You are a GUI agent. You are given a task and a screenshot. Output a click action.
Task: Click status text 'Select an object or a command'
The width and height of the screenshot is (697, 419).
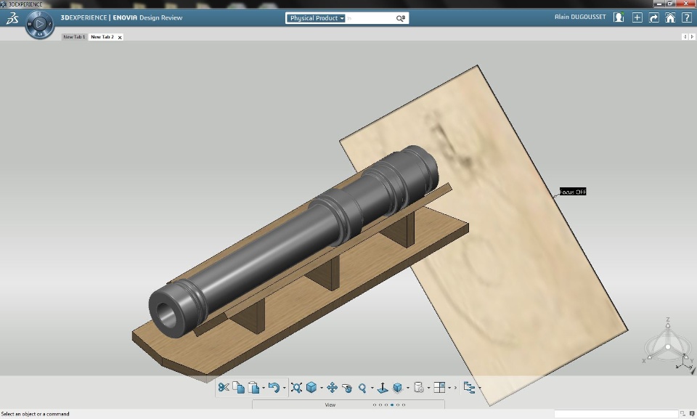[36, 414]
